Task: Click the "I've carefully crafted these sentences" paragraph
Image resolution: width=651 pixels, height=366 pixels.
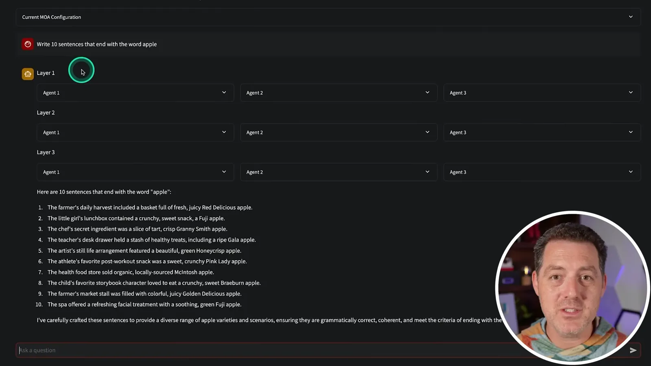Action: (269, 320)
